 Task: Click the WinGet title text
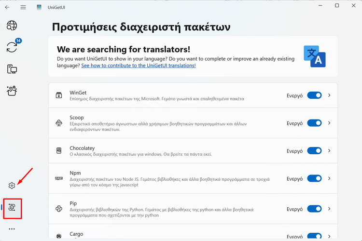pyautogui.click(x=78, y=93)
